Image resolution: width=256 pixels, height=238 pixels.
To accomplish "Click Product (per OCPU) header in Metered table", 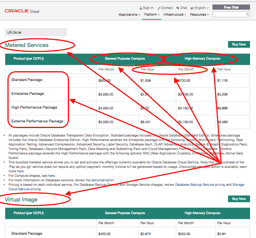I will (x=29, y=59).
